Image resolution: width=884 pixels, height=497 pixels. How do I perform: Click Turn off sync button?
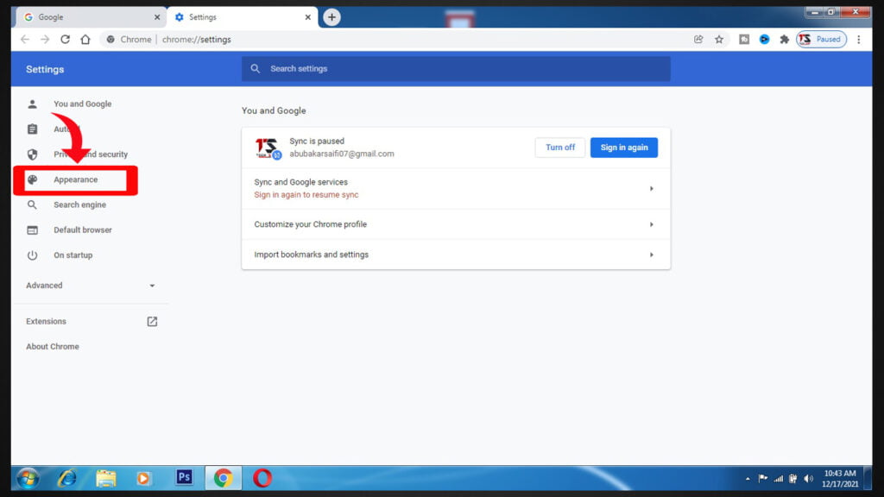pos(559,148)
